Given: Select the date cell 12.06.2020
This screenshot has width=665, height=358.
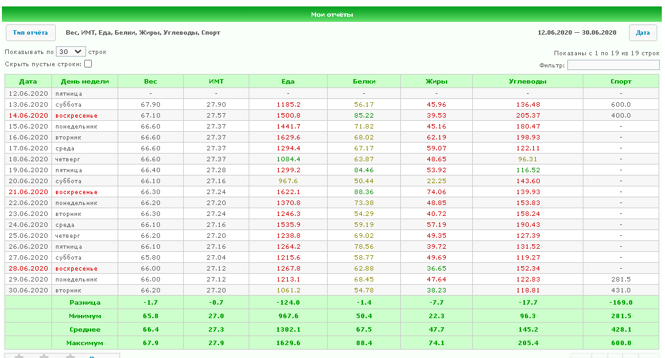Looking at the screenshot, I should point(28,93).
